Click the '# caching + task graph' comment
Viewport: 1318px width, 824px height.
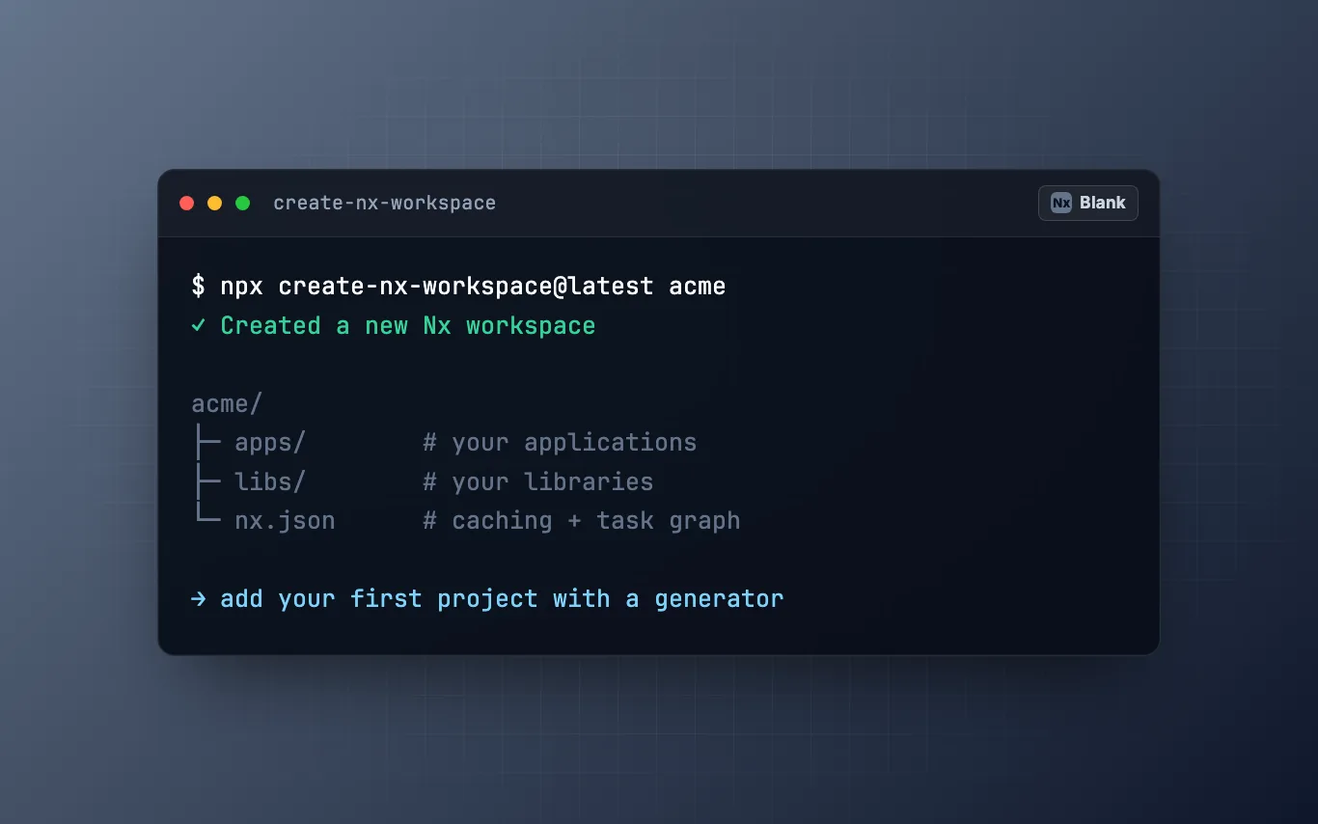pos(582,521)
